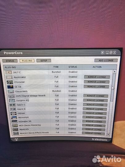Image resolution: width=125 pixels, height=167 pixels.
Task: Click the Character plug-in icon
Action: click(x=10, y=82)
